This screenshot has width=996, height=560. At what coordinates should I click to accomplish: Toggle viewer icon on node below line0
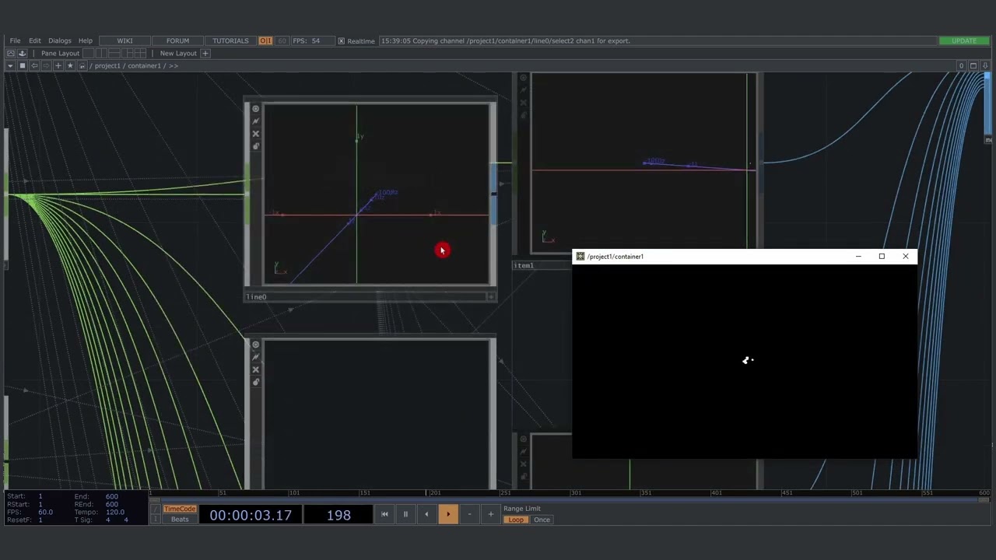point(255,345)
